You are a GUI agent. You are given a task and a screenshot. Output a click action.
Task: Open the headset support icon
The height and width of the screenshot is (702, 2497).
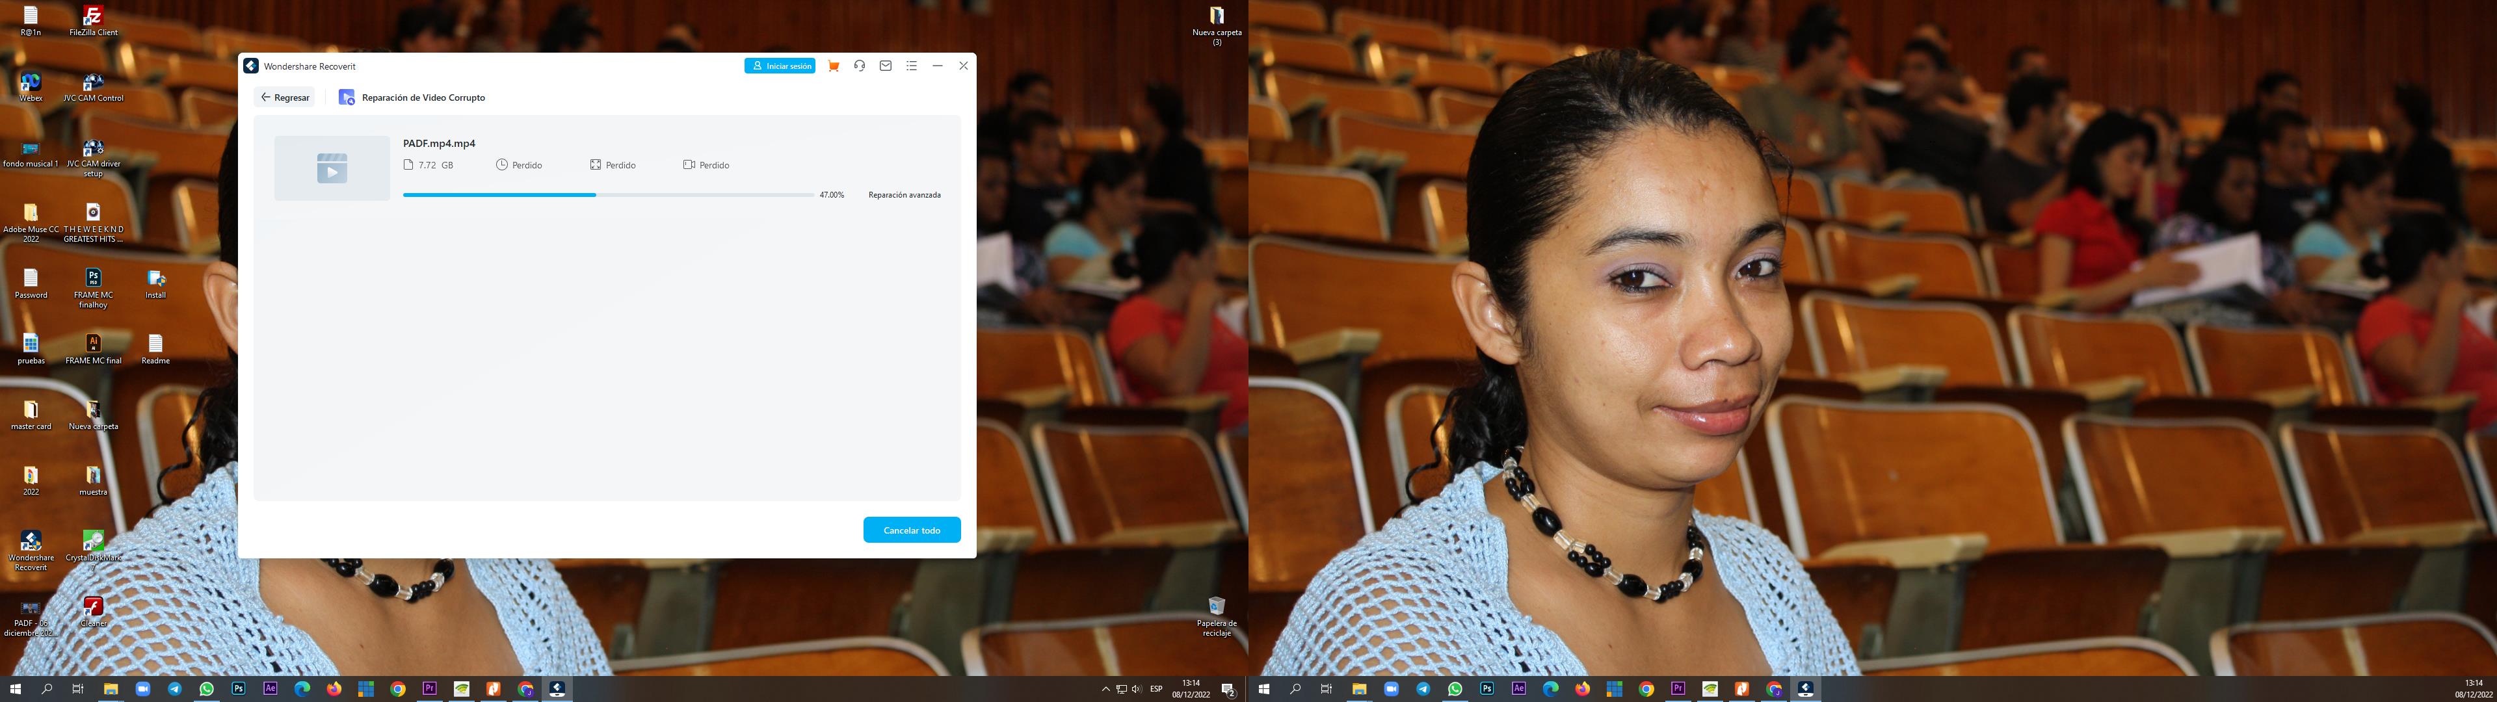[860, 66]
